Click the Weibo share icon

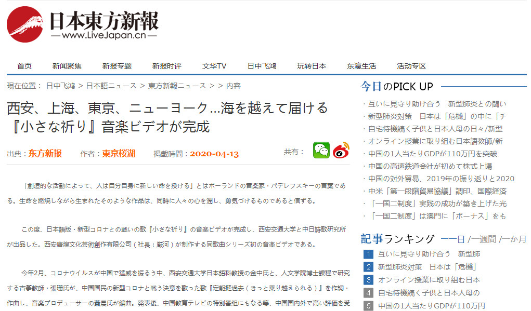point(341,151)
